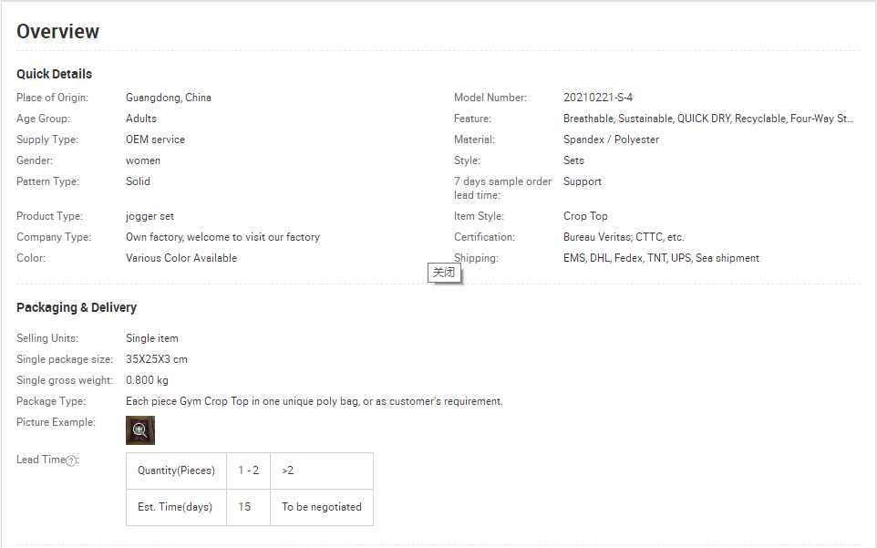Click the 'jogger set' product type value
This screenshot has width=877, height=548.
pyautogui.click(x=150, y=216)
